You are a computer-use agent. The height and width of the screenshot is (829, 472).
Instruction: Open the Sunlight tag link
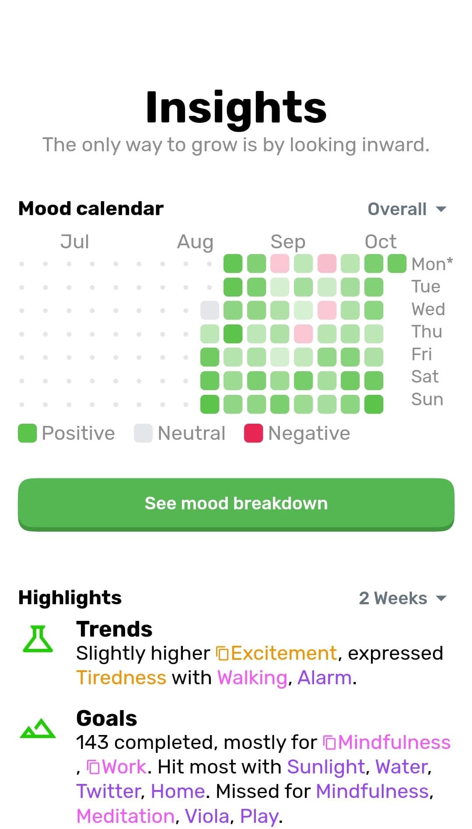[x=326, y=767]
